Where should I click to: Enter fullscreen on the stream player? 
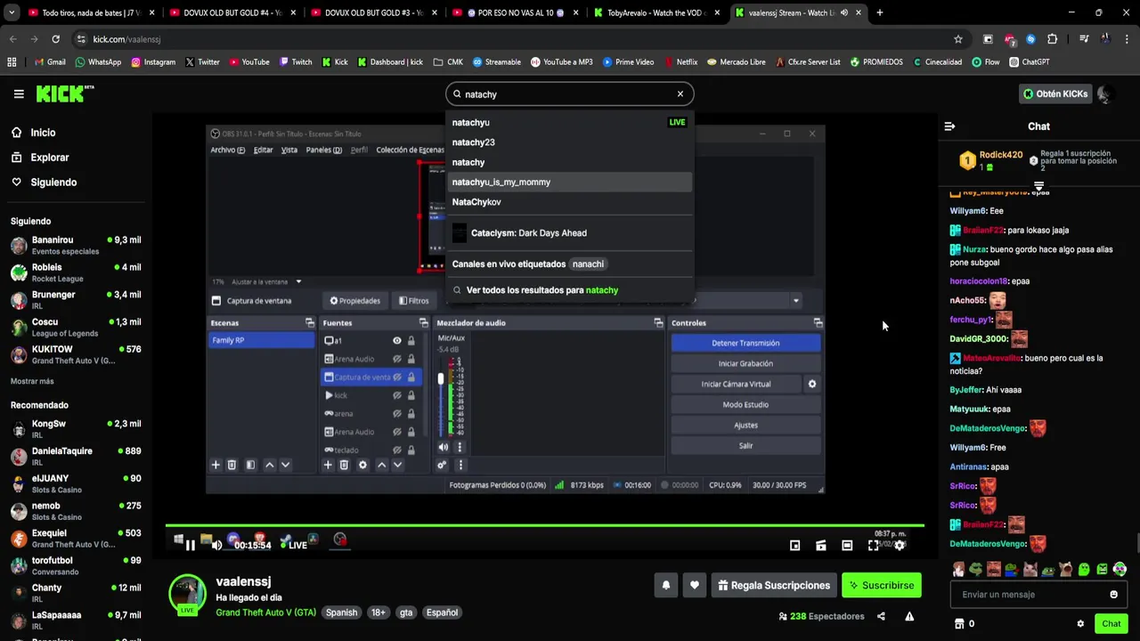point(873,545)
